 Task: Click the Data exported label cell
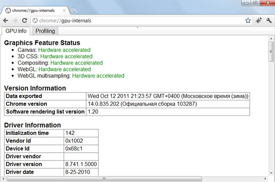45,96
